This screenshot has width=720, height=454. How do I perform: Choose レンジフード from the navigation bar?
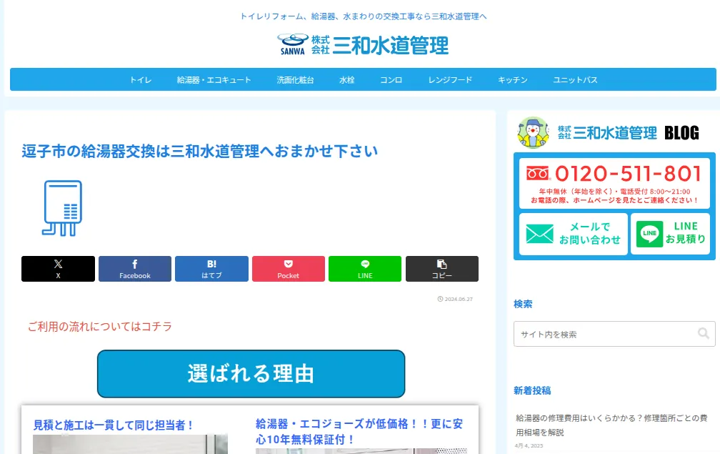450,80
